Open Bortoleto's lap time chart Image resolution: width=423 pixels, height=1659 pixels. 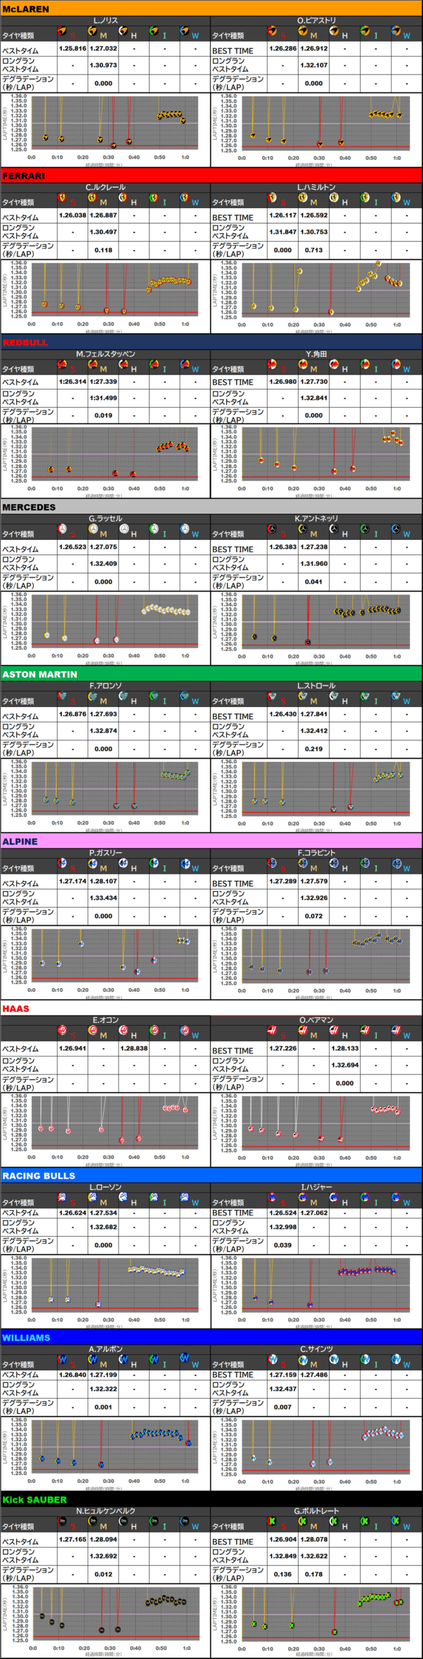click(x=316, y=1620)
